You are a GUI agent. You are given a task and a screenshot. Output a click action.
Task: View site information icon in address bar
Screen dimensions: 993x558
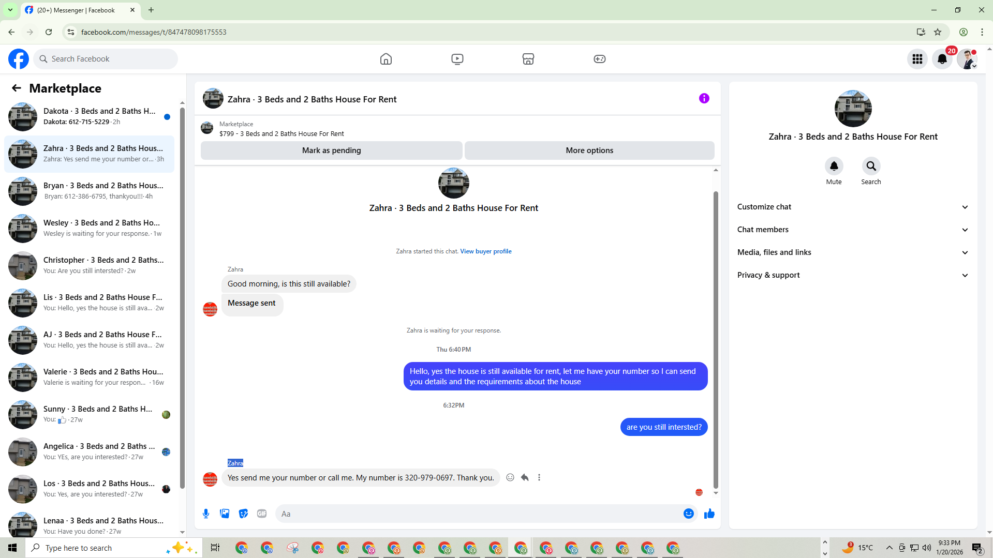pyautogui.click(x=71, y=32)
